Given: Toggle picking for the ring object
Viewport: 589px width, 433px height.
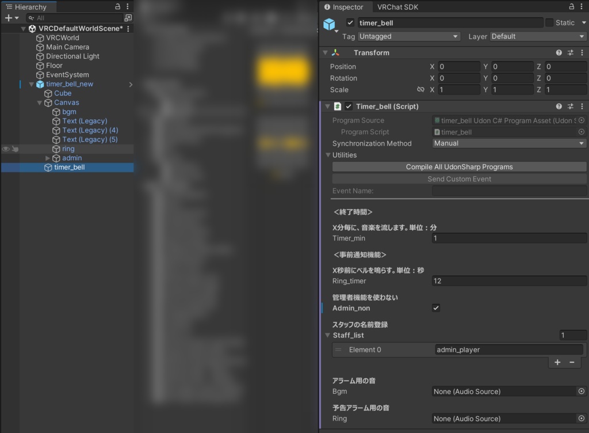Looking at the screenshot, I should click(16, 149).
